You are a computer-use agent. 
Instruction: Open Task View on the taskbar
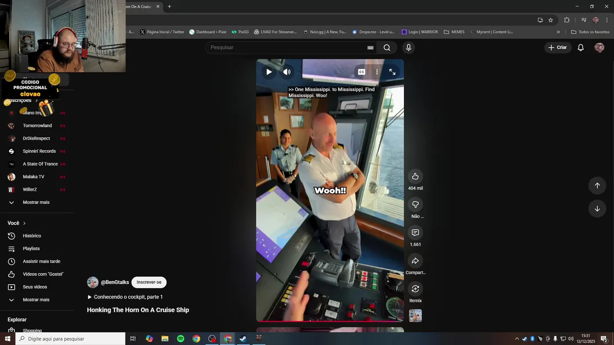133,339
